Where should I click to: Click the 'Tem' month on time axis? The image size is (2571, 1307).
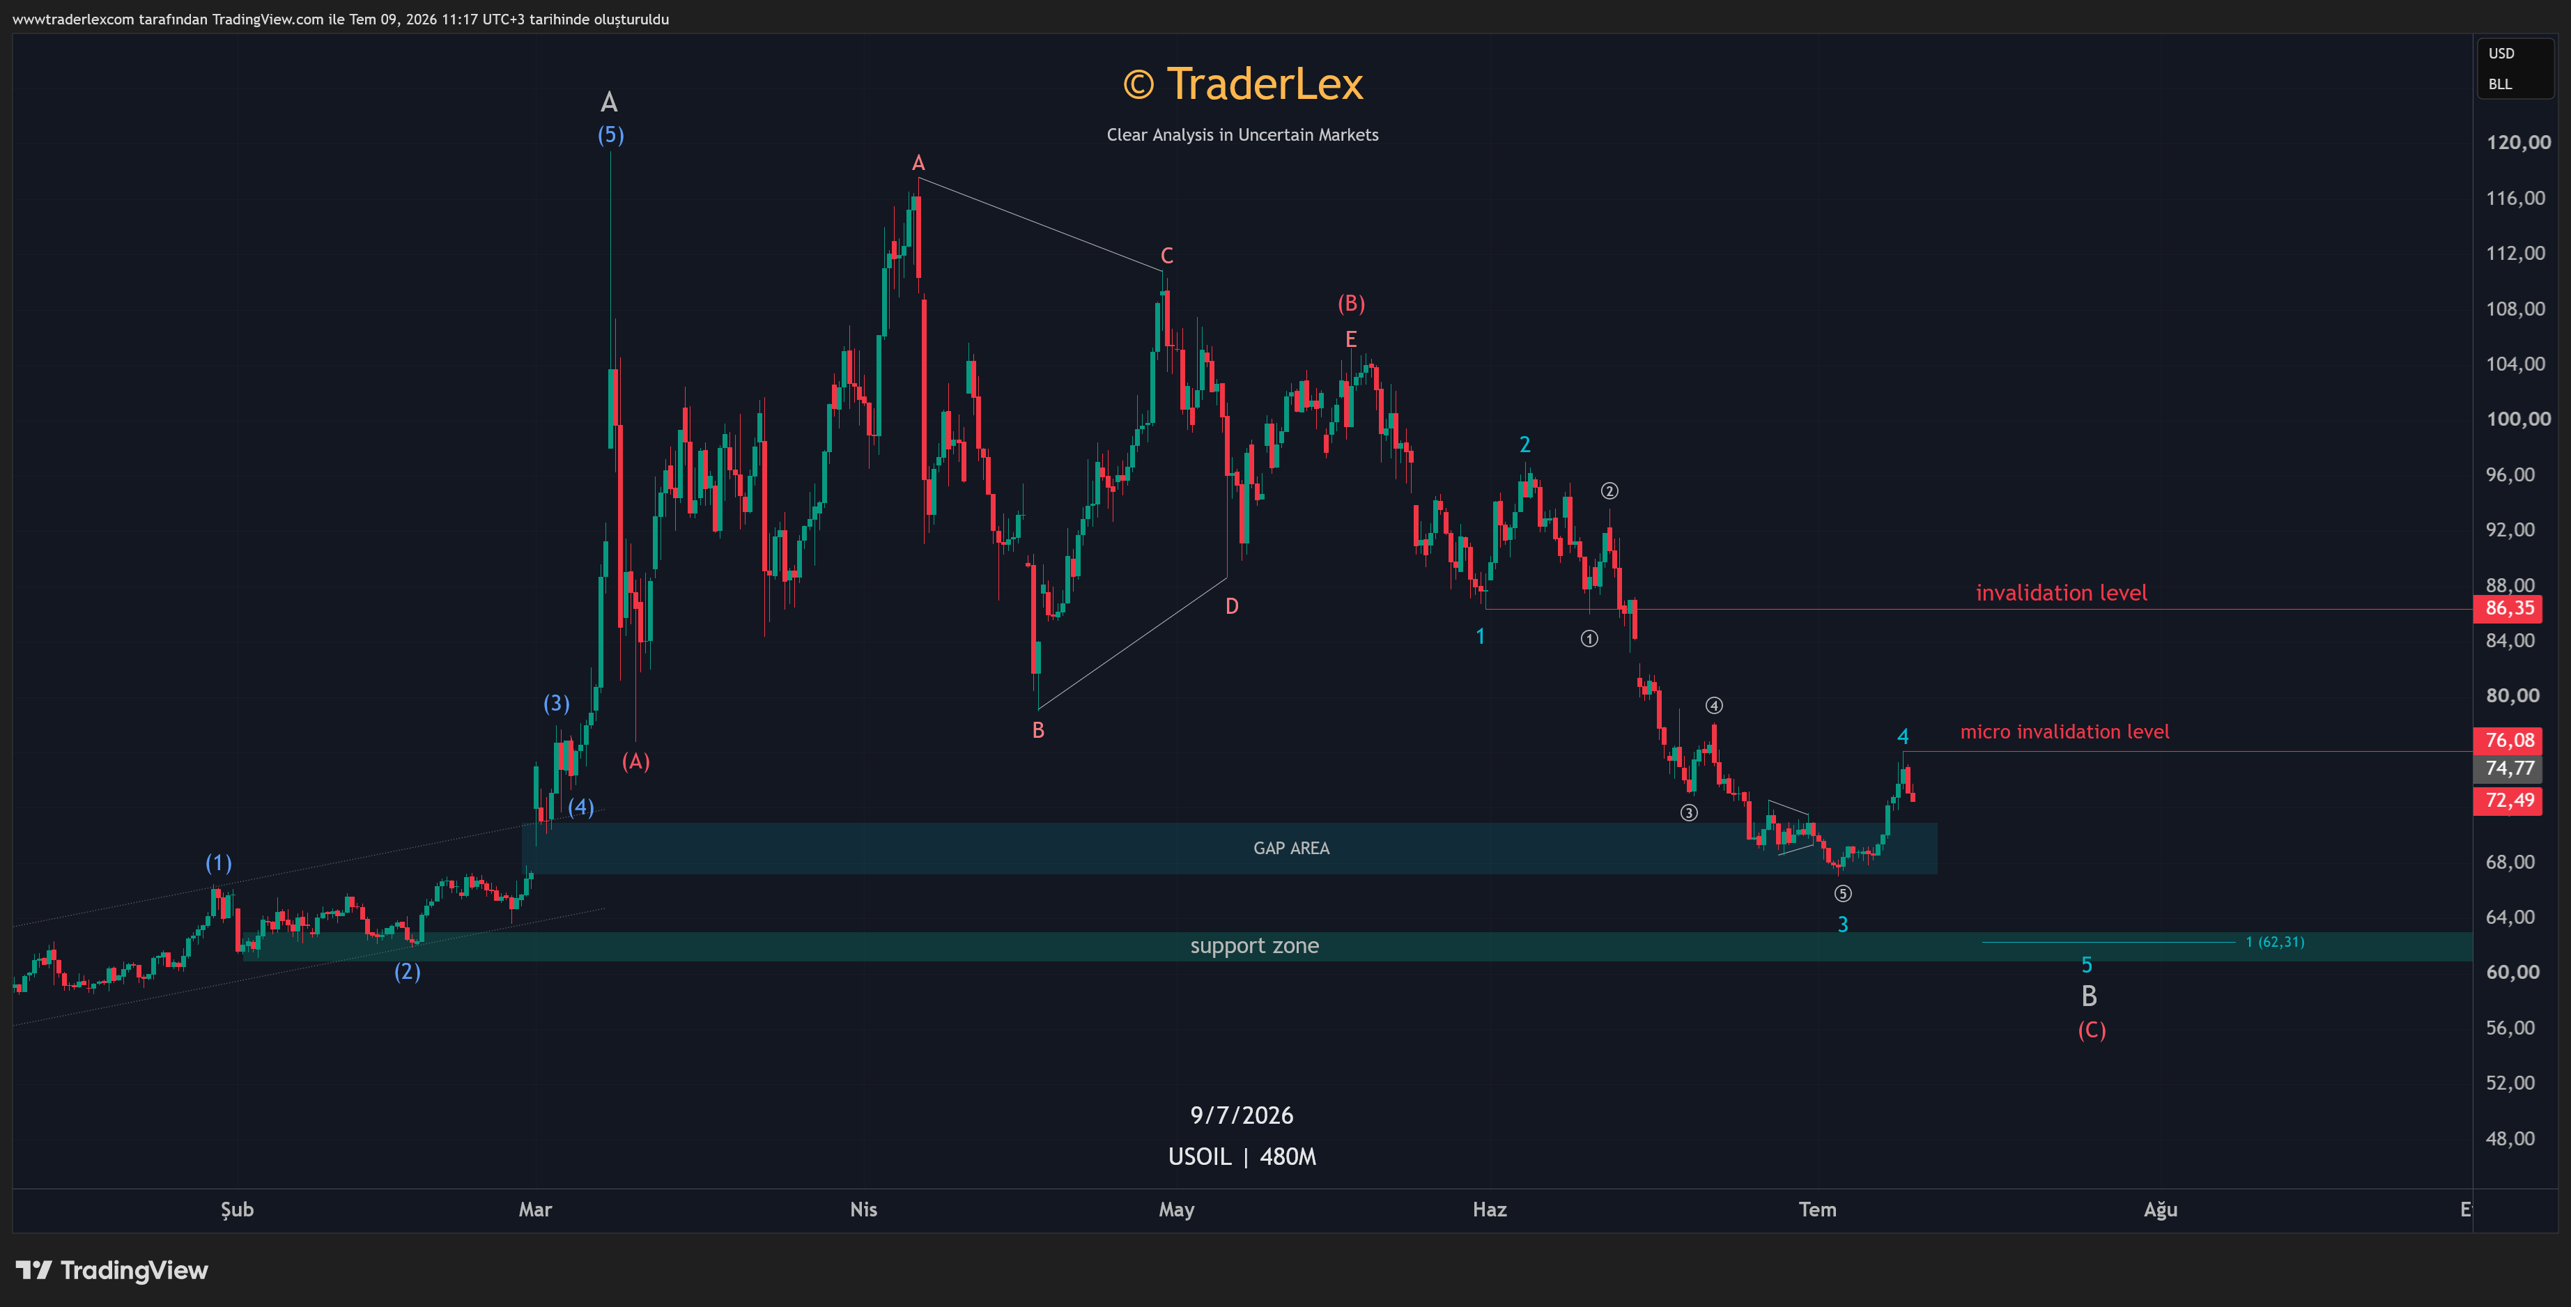[x=1816, y=1209]
